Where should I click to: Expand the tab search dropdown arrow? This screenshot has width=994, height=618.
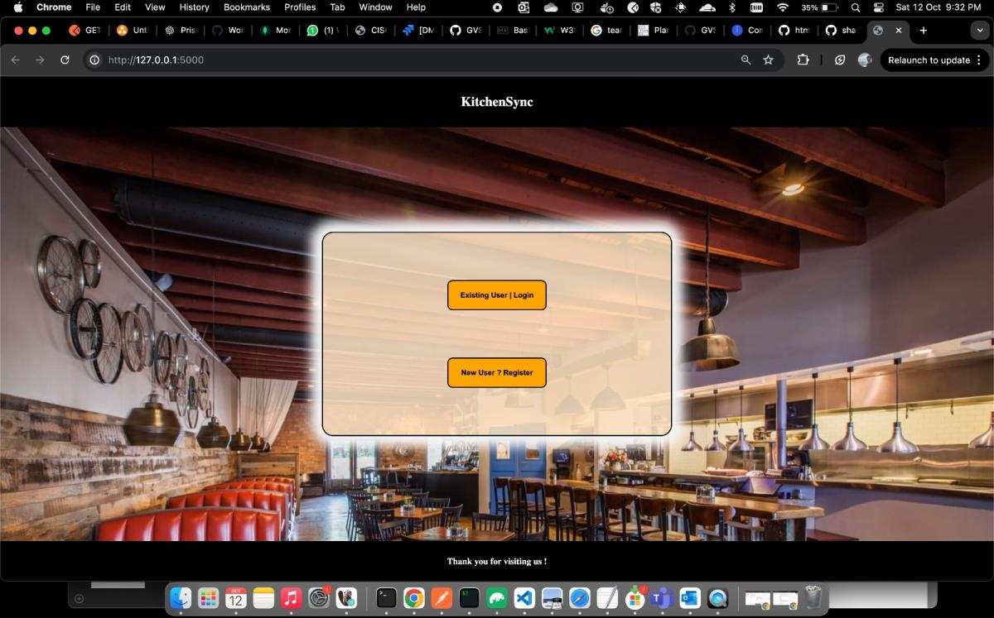pos(980,31)
